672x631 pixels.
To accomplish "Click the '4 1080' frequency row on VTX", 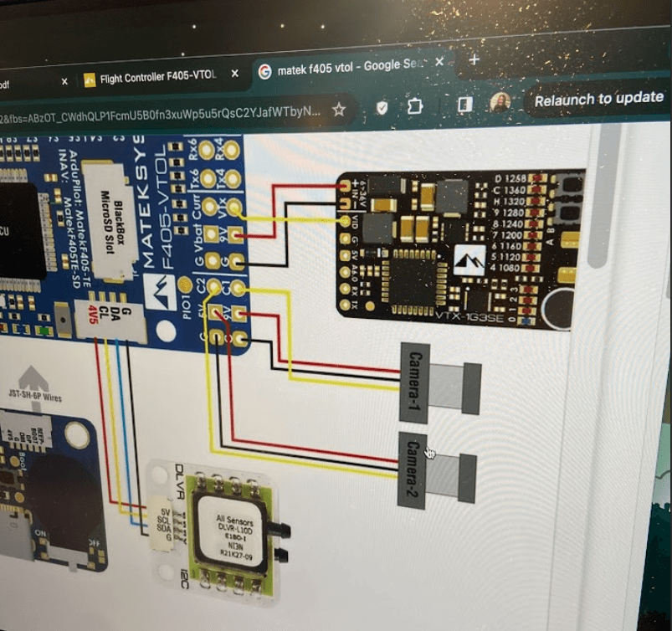I will click(x=505, y=268).
